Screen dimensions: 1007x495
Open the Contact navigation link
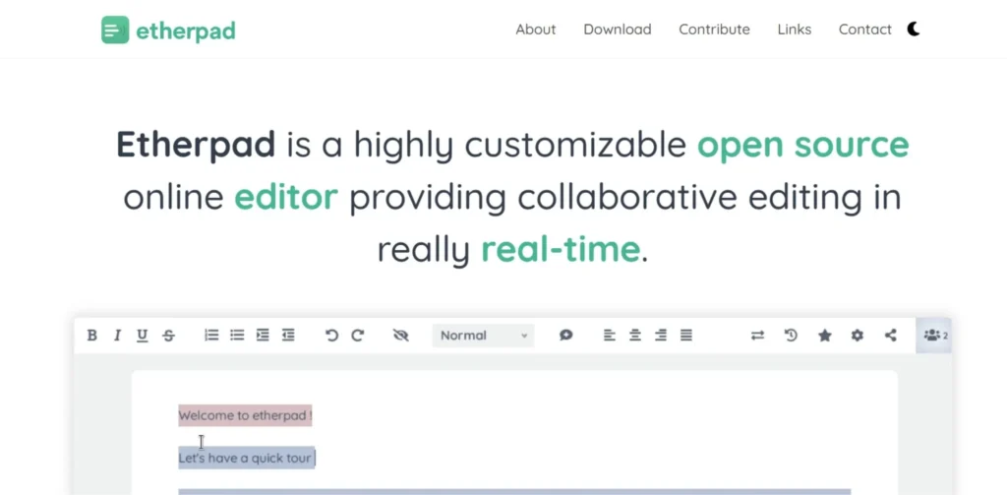865,30
